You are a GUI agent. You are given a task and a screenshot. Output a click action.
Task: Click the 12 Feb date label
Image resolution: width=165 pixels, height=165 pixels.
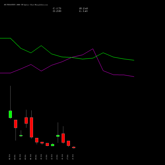point(52,157)
